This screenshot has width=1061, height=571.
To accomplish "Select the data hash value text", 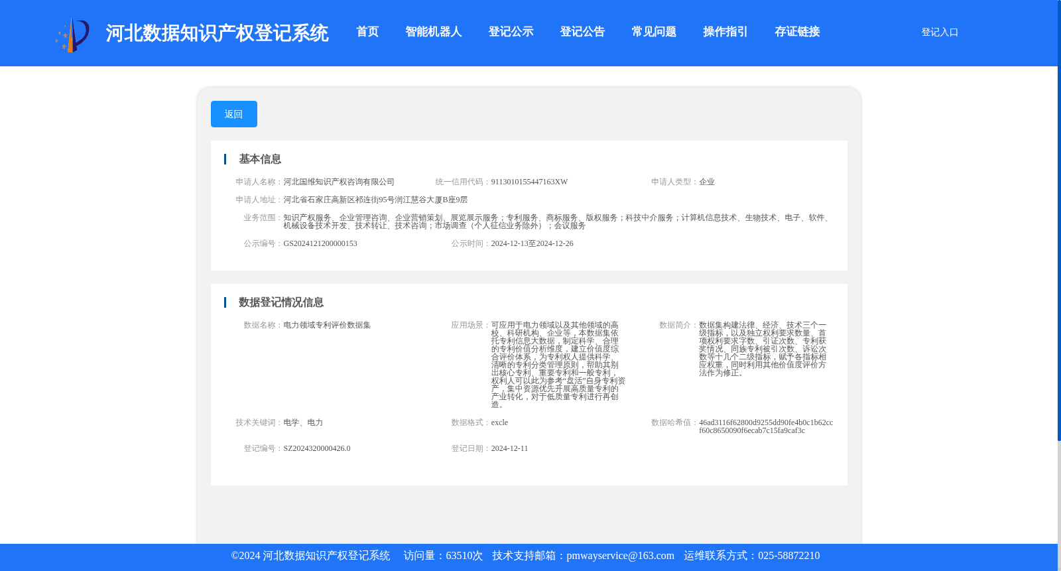I will (766, 426).
